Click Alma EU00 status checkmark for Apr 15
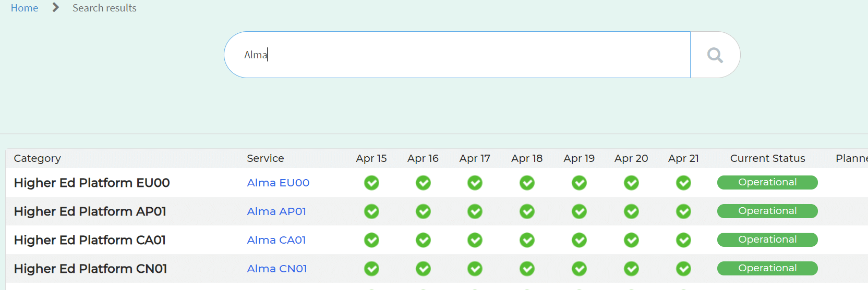Image resolution: width=868 pixels, height=290 pixels. pyautogui.click(x=371, y=183)
